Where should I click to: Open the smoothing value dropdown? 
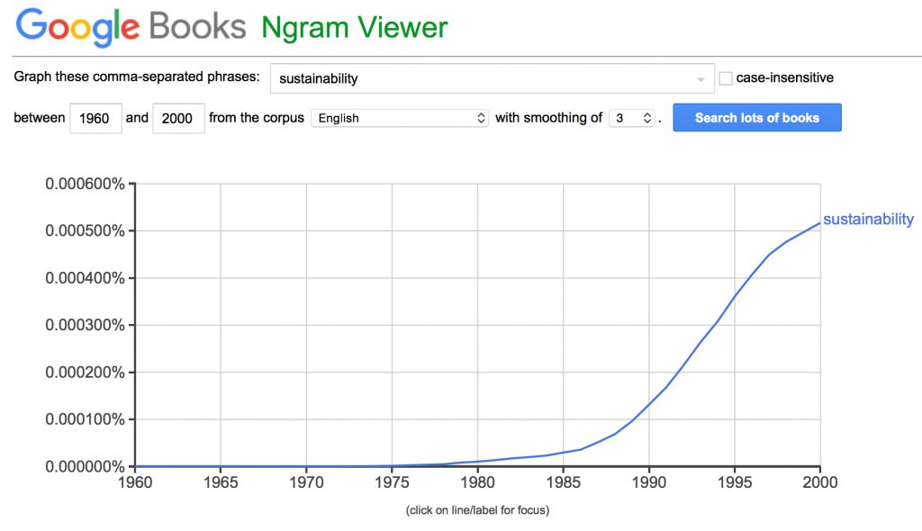pos(631,118)
